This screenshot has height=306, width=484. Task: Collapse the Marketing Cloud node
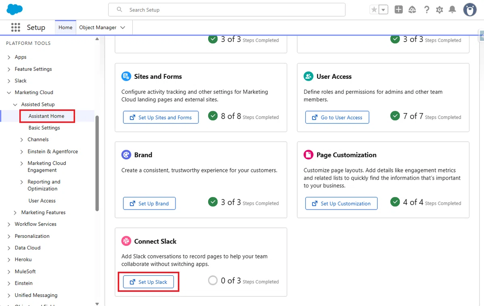pos(9,92)
